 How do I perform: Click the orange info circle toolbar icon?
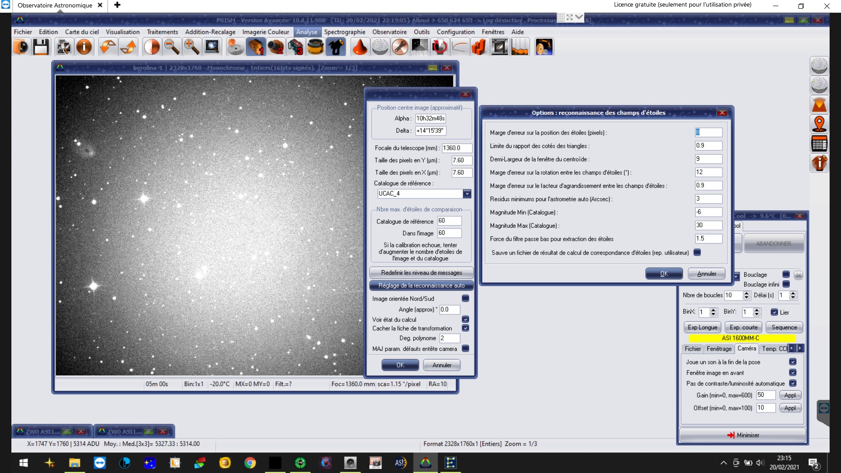click(84, 47)
